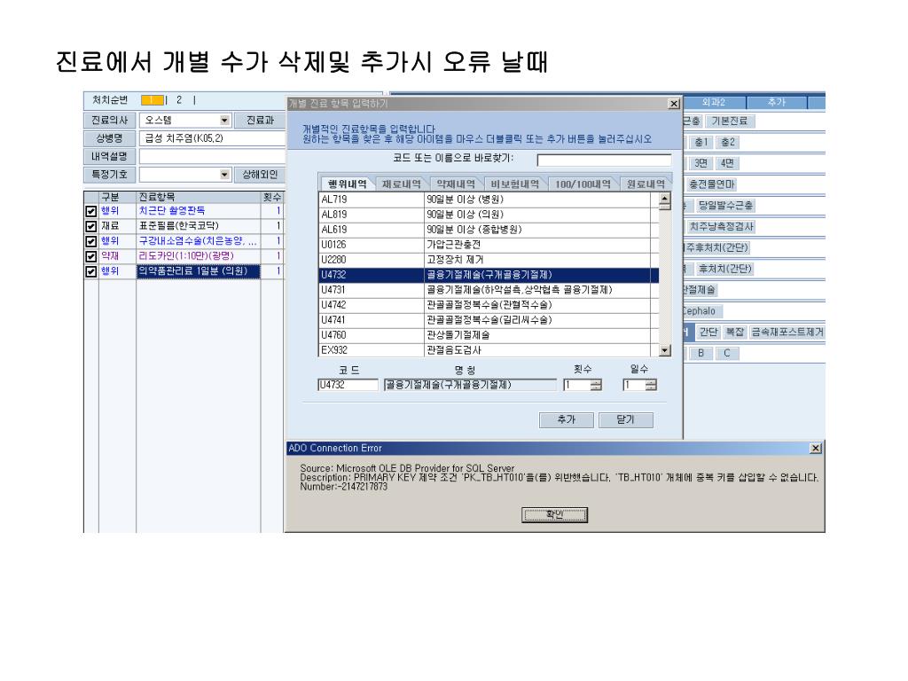Switch to the 100/100내역 tab
This screenshot has height=681, width=908.
point(583,184)
